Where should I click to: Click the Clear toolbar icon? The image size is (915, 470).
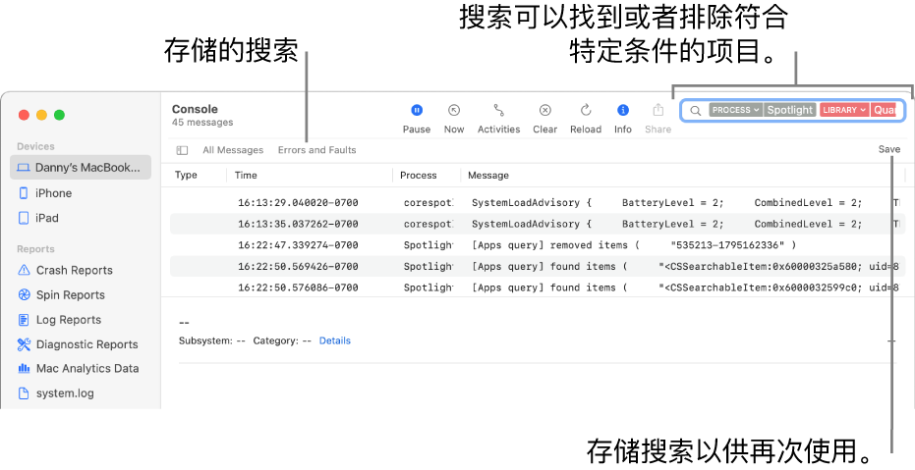545,110
